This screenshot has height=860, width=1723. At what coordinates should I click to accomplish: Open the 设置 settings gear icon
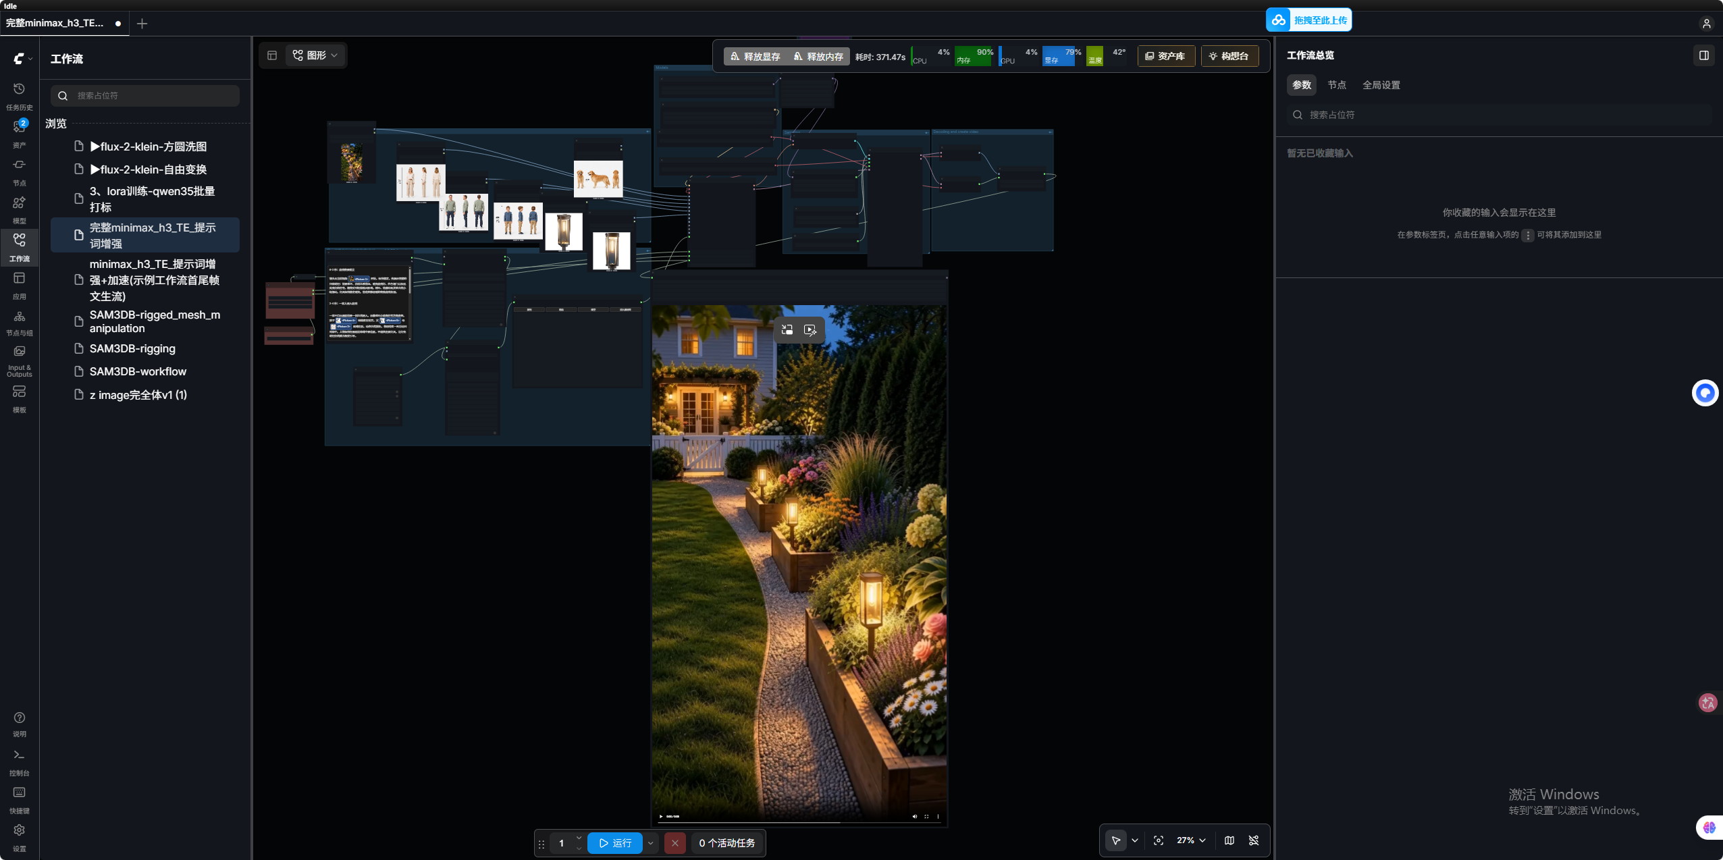[19, 837]
